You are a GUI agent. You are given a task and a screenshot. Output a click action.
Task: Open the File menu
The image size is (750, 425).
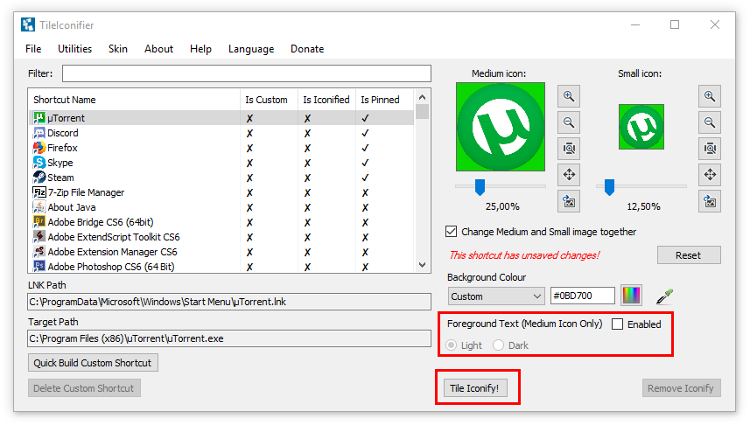(x=33, y=49)
